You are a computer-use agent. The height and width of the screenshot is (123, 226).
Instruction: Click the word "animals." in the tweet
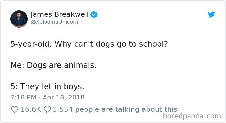click(80, 65)
